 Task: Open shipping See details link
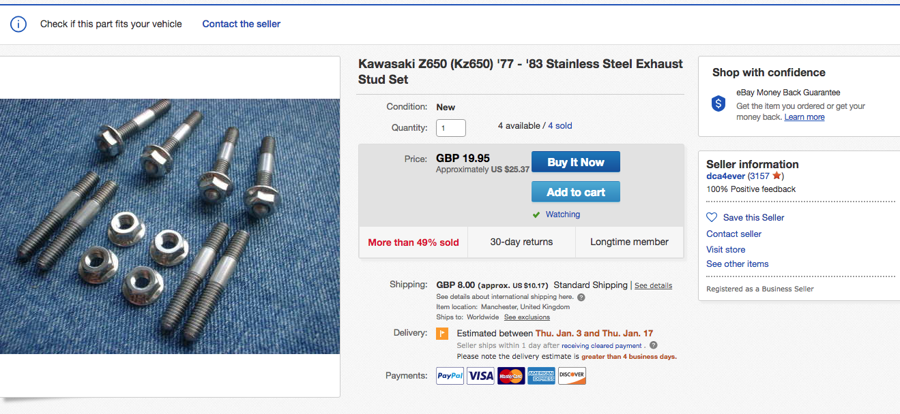(653, 285)
